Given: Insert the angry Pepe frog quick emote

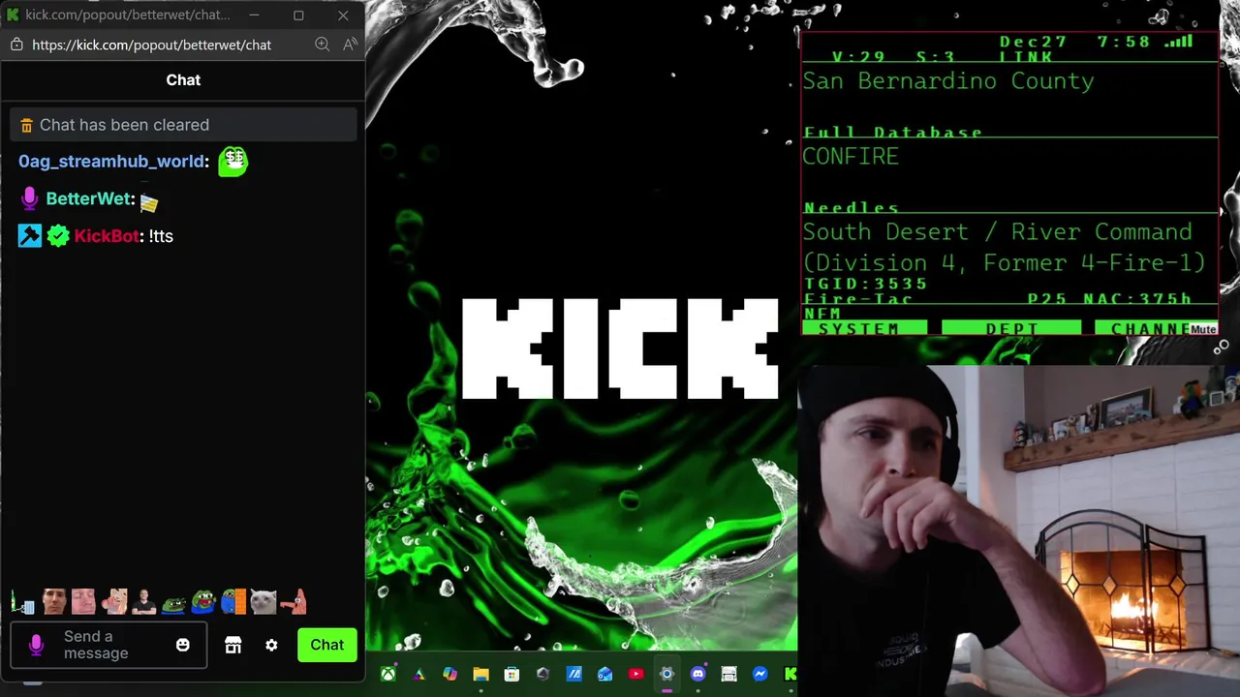Looking at the screenshot, I should pos(173,603).
